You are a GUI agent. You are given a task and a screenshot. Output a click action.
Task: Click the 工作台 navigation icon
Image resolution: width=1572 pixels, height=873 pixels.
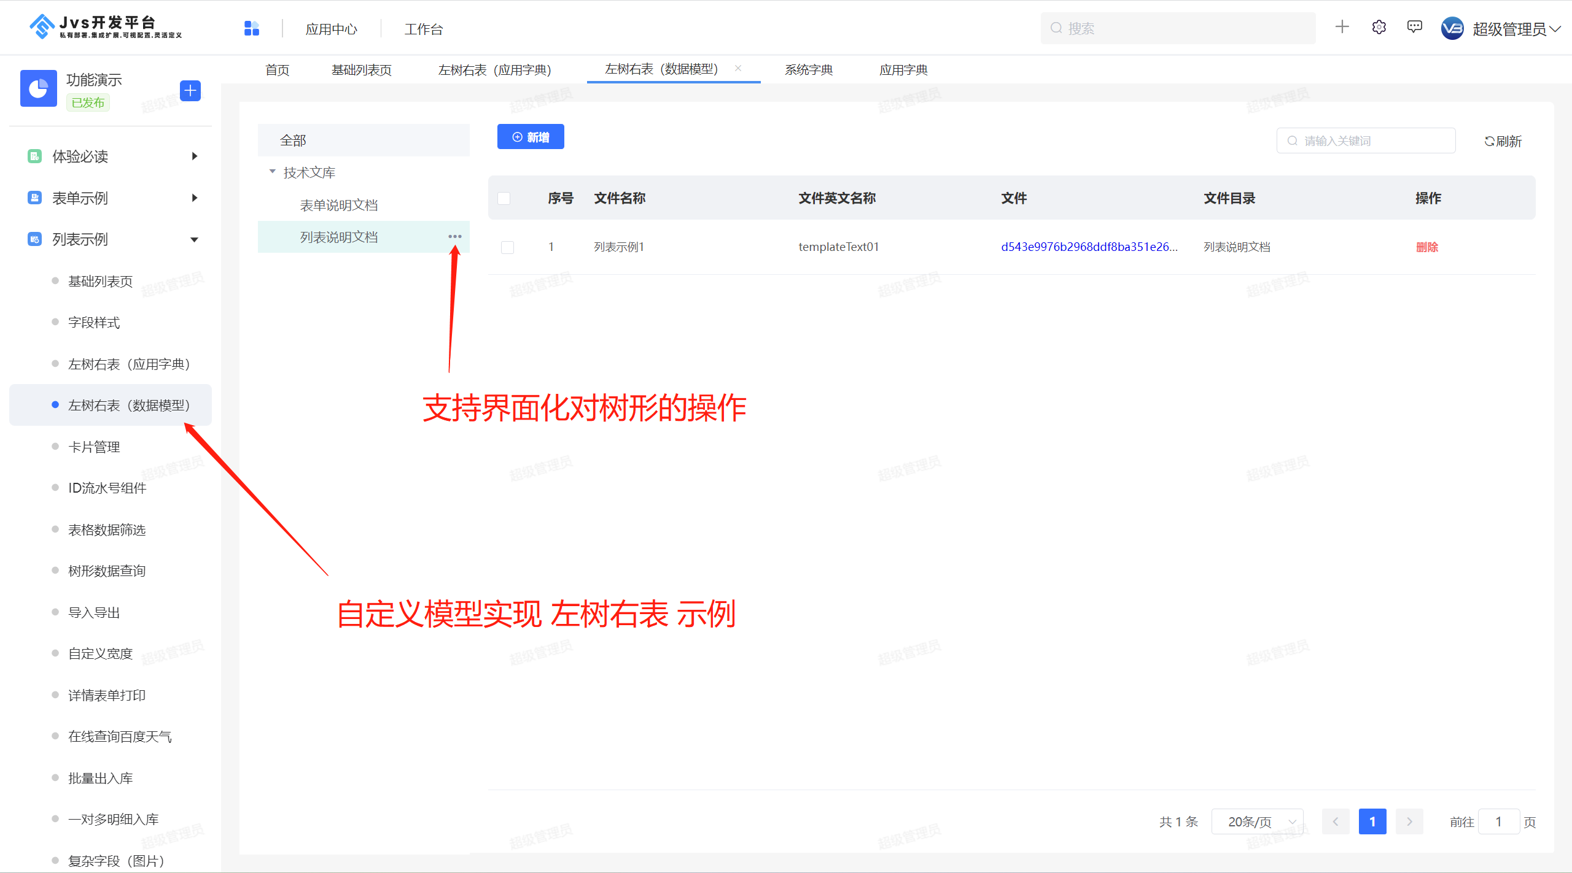[x=425, y=29]
